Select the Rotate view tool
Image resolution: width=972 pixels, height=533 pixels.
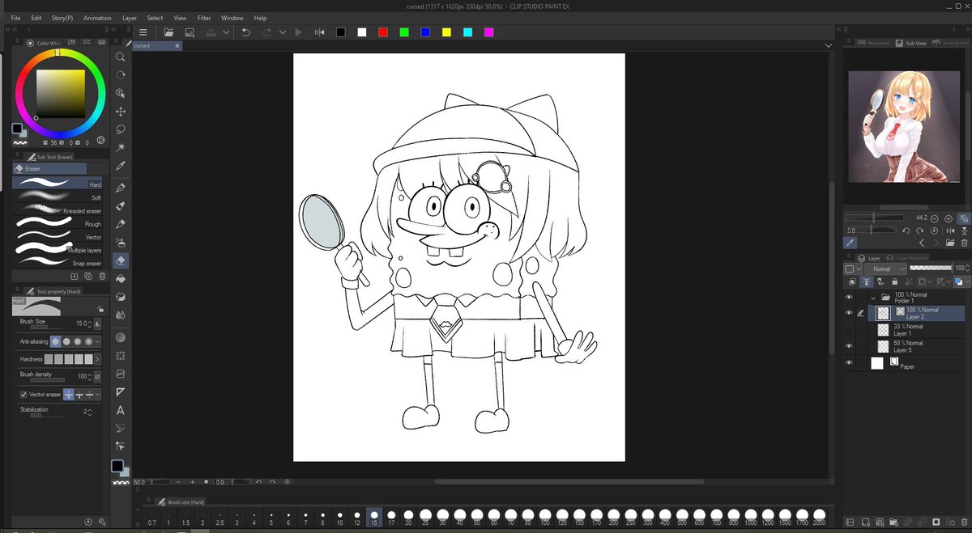point(121,75)
